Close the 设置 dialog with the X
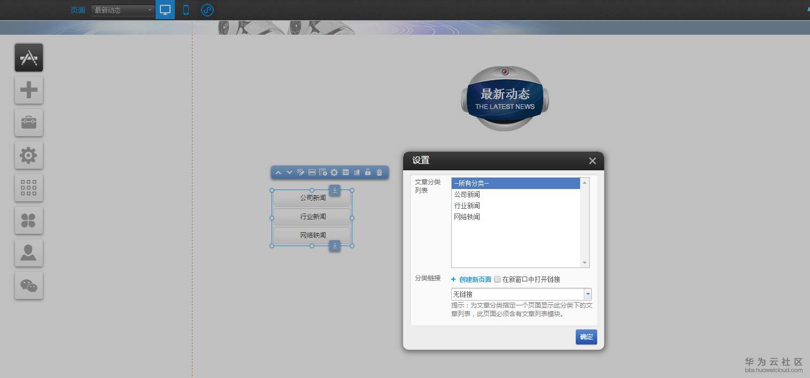Screen dimensions: 810x378 click(x=592, y=161)
